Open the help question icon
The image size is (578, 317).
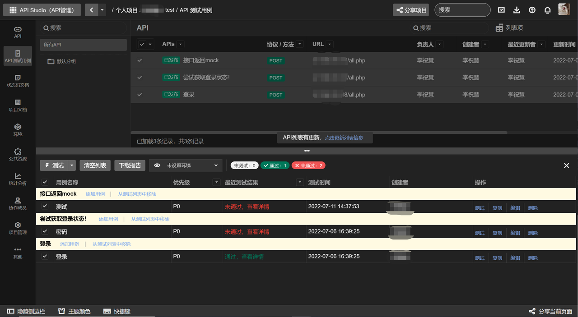click(532, 10)
